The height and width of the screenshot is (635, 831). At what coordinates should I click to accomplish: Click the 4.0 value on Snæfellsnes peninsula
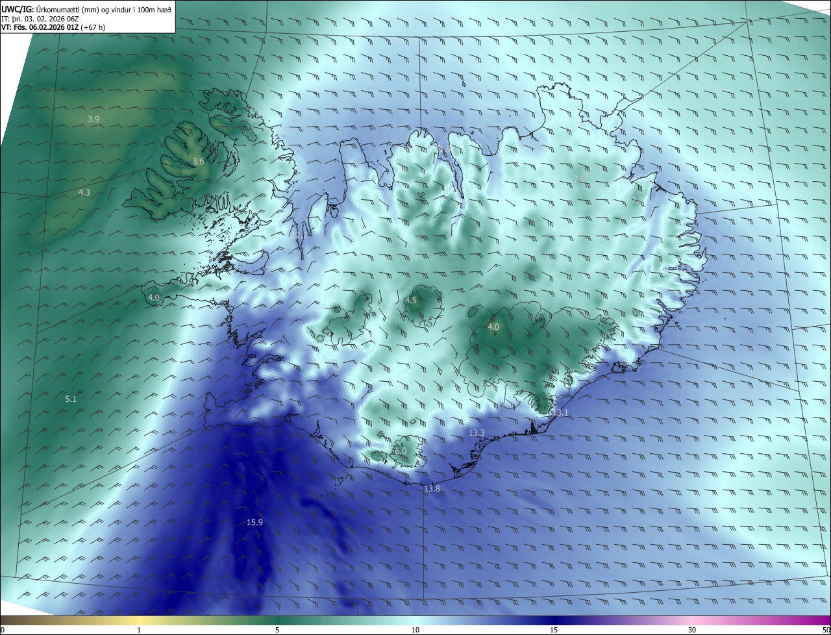pyautogui.click(x=153, y=297)
